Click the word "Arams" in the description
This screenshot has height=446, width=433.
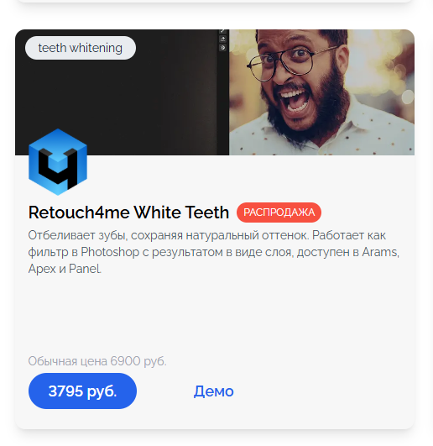pos(380,252)
